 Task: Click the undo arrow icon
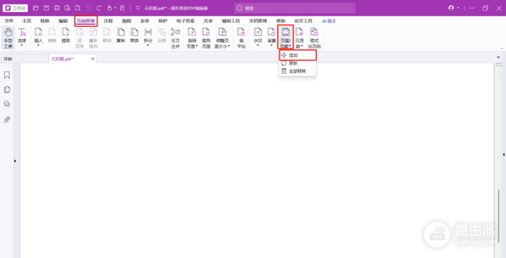(88, 8)
